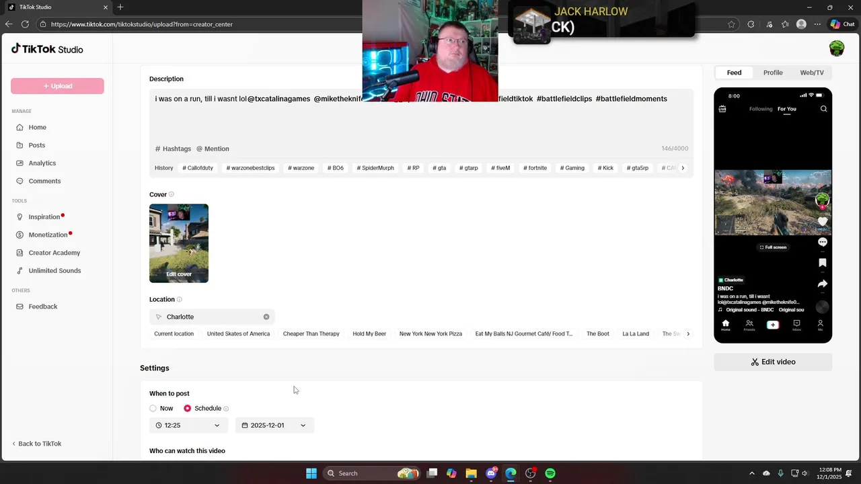
Task: Add the Callofduty hashtag suggestion
Action: [198, 168]
